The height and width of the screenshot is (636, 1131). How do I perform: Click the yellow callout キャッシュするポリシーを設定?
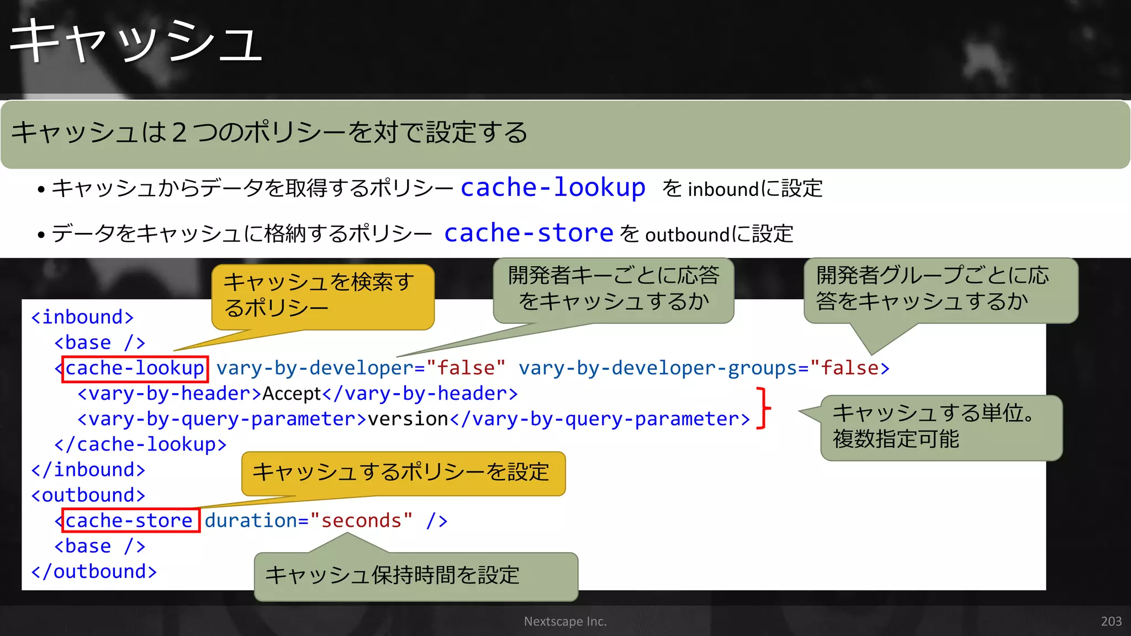[x=403, y=473]
